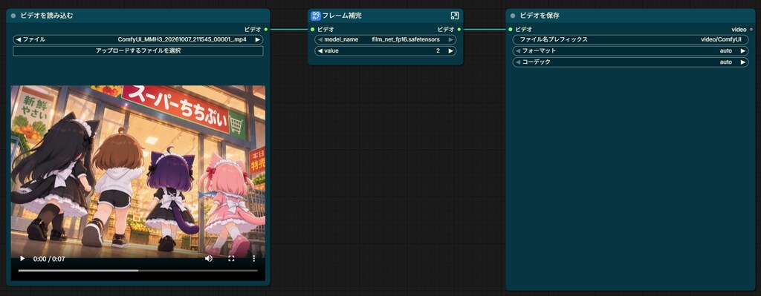Edit ファイル名プレフィックス field video/ComfyUI
761x296 pixels.
point(630,40)
